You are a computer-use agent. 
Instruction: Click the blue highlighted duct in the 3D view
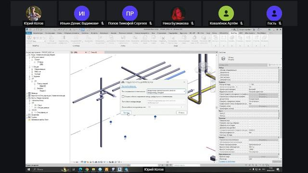[176, 75]
